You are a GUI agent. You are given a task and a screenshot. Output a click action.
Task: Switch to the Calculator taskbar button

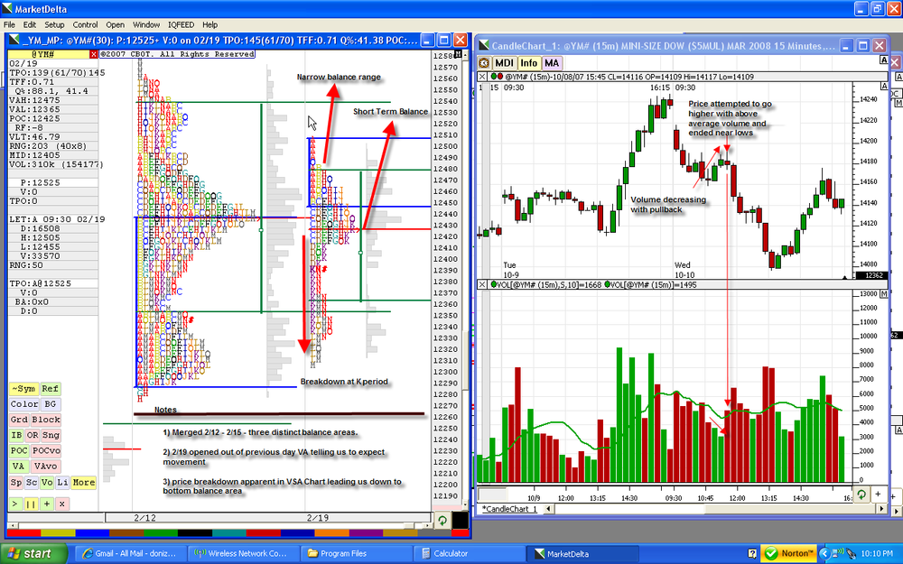click(470, 554)
